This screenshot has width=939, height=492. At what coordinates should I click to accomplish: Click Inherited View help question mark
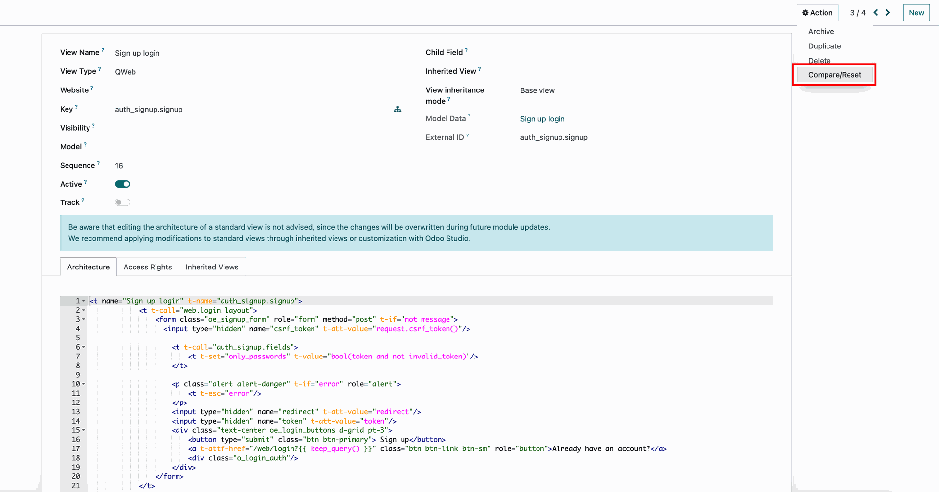pos(480,69)
